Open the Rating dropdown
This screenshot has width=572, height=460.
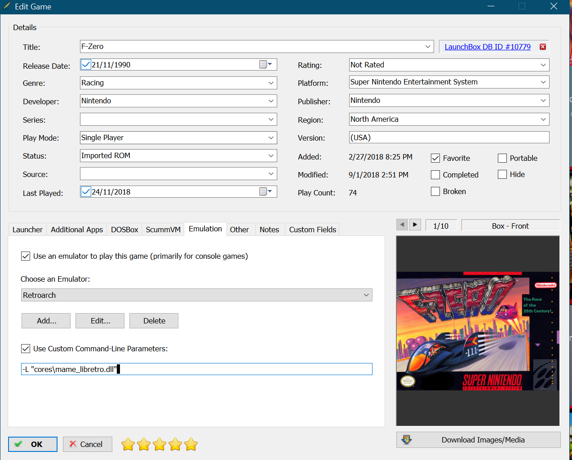click(543, 65)
